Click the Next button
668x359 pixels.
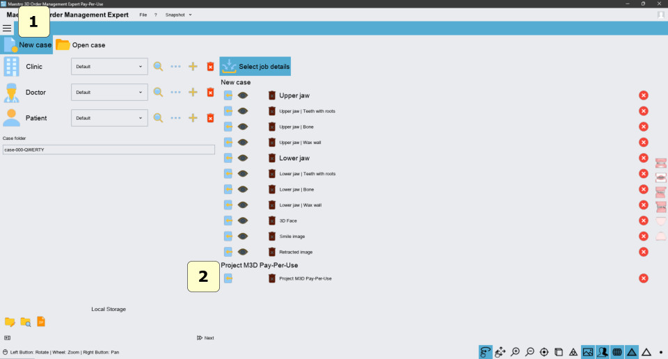coord(205,337)
